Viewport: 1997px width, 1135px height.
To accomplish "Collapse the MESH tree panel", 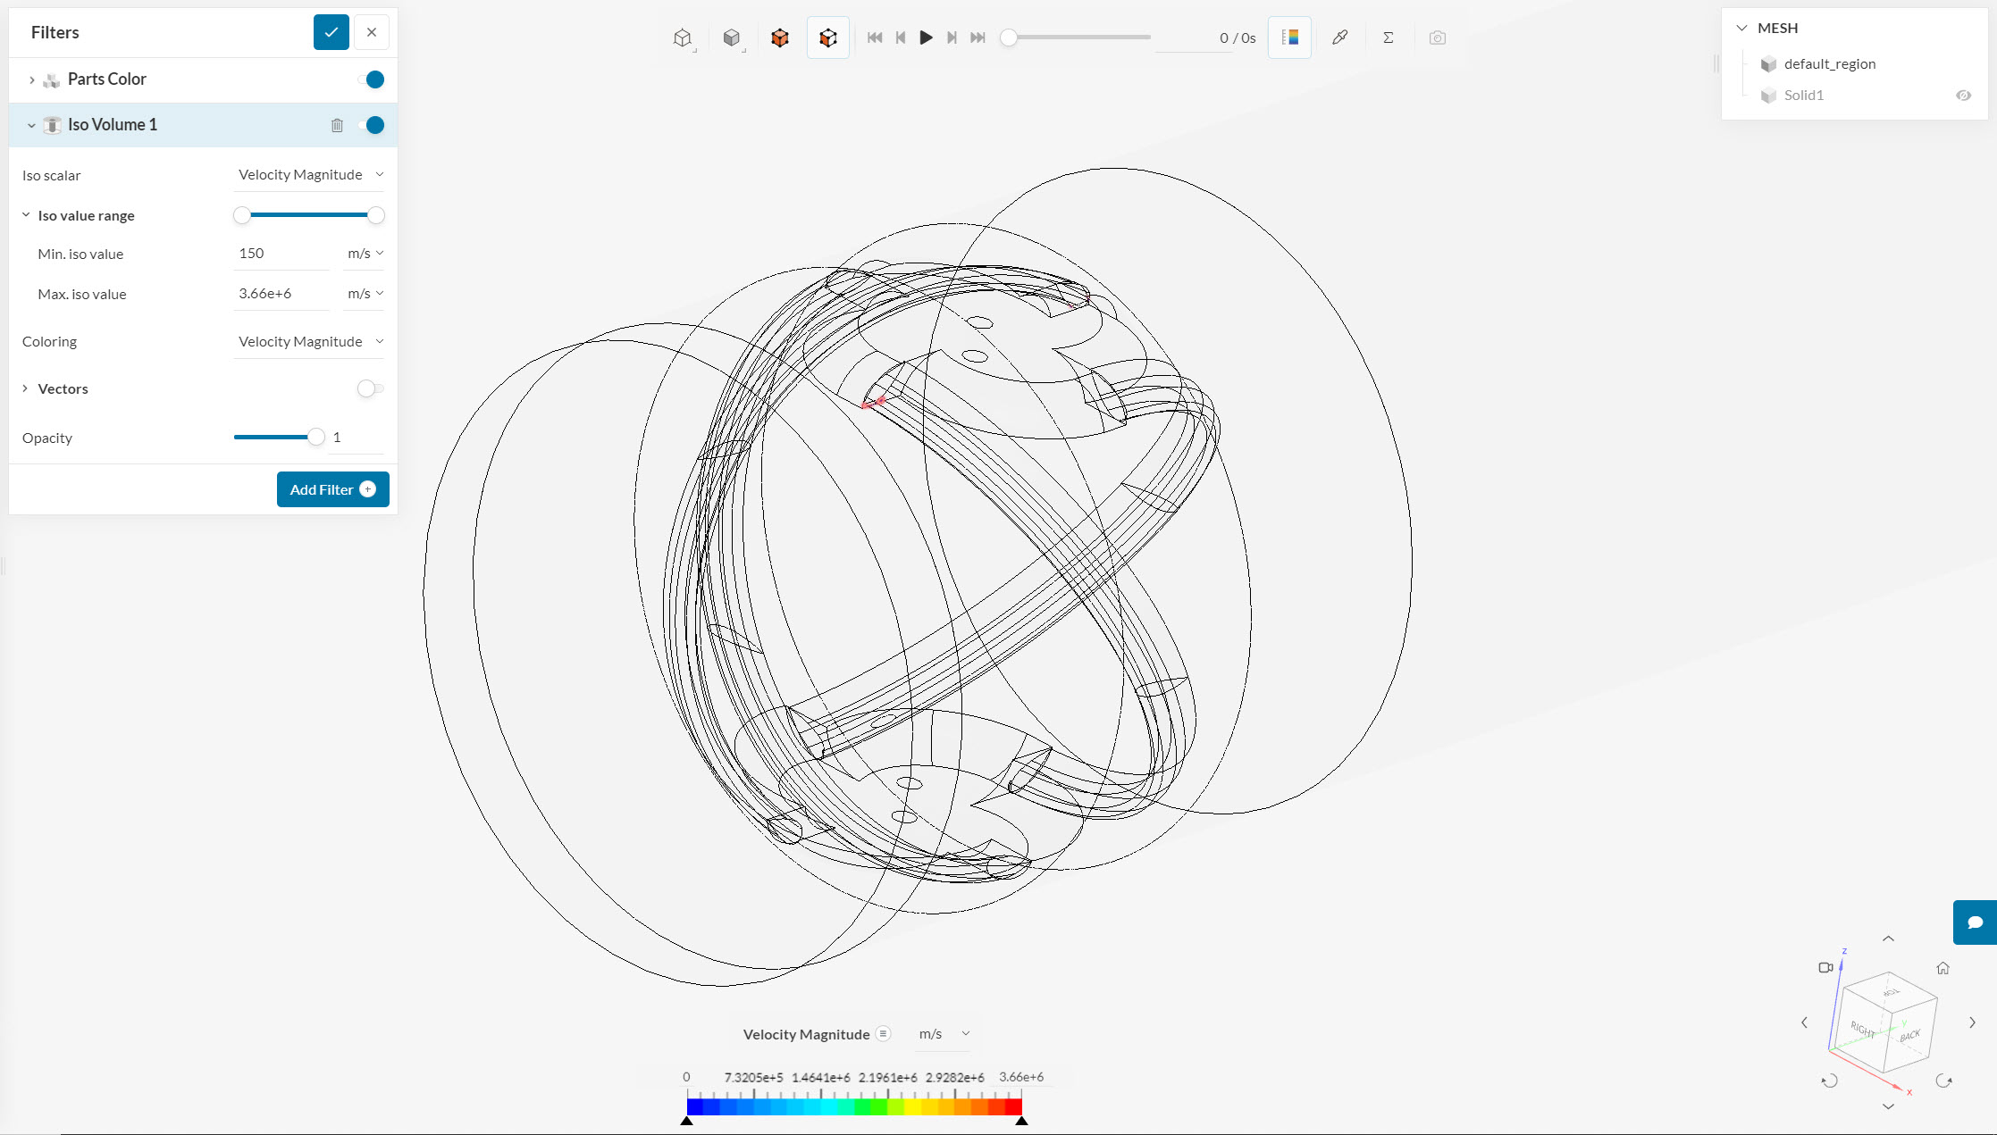I will pyautogui.click(x=1741, y=28).
